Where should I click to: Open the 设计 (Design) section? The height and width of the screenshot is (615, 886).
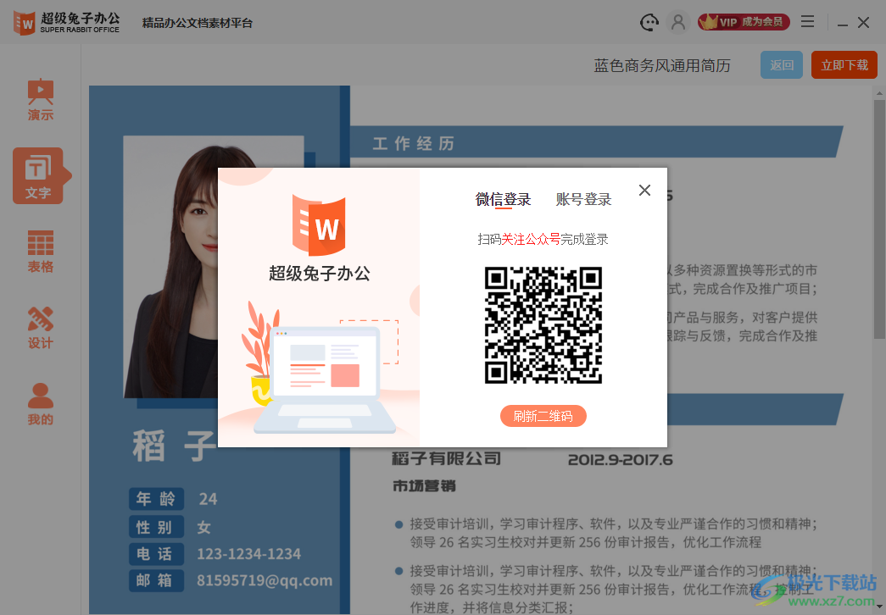coord(40,327)
